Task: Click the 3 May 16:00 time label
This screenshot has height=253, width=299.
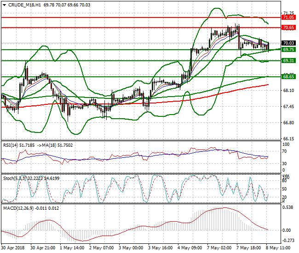Action: pos(160,248)
